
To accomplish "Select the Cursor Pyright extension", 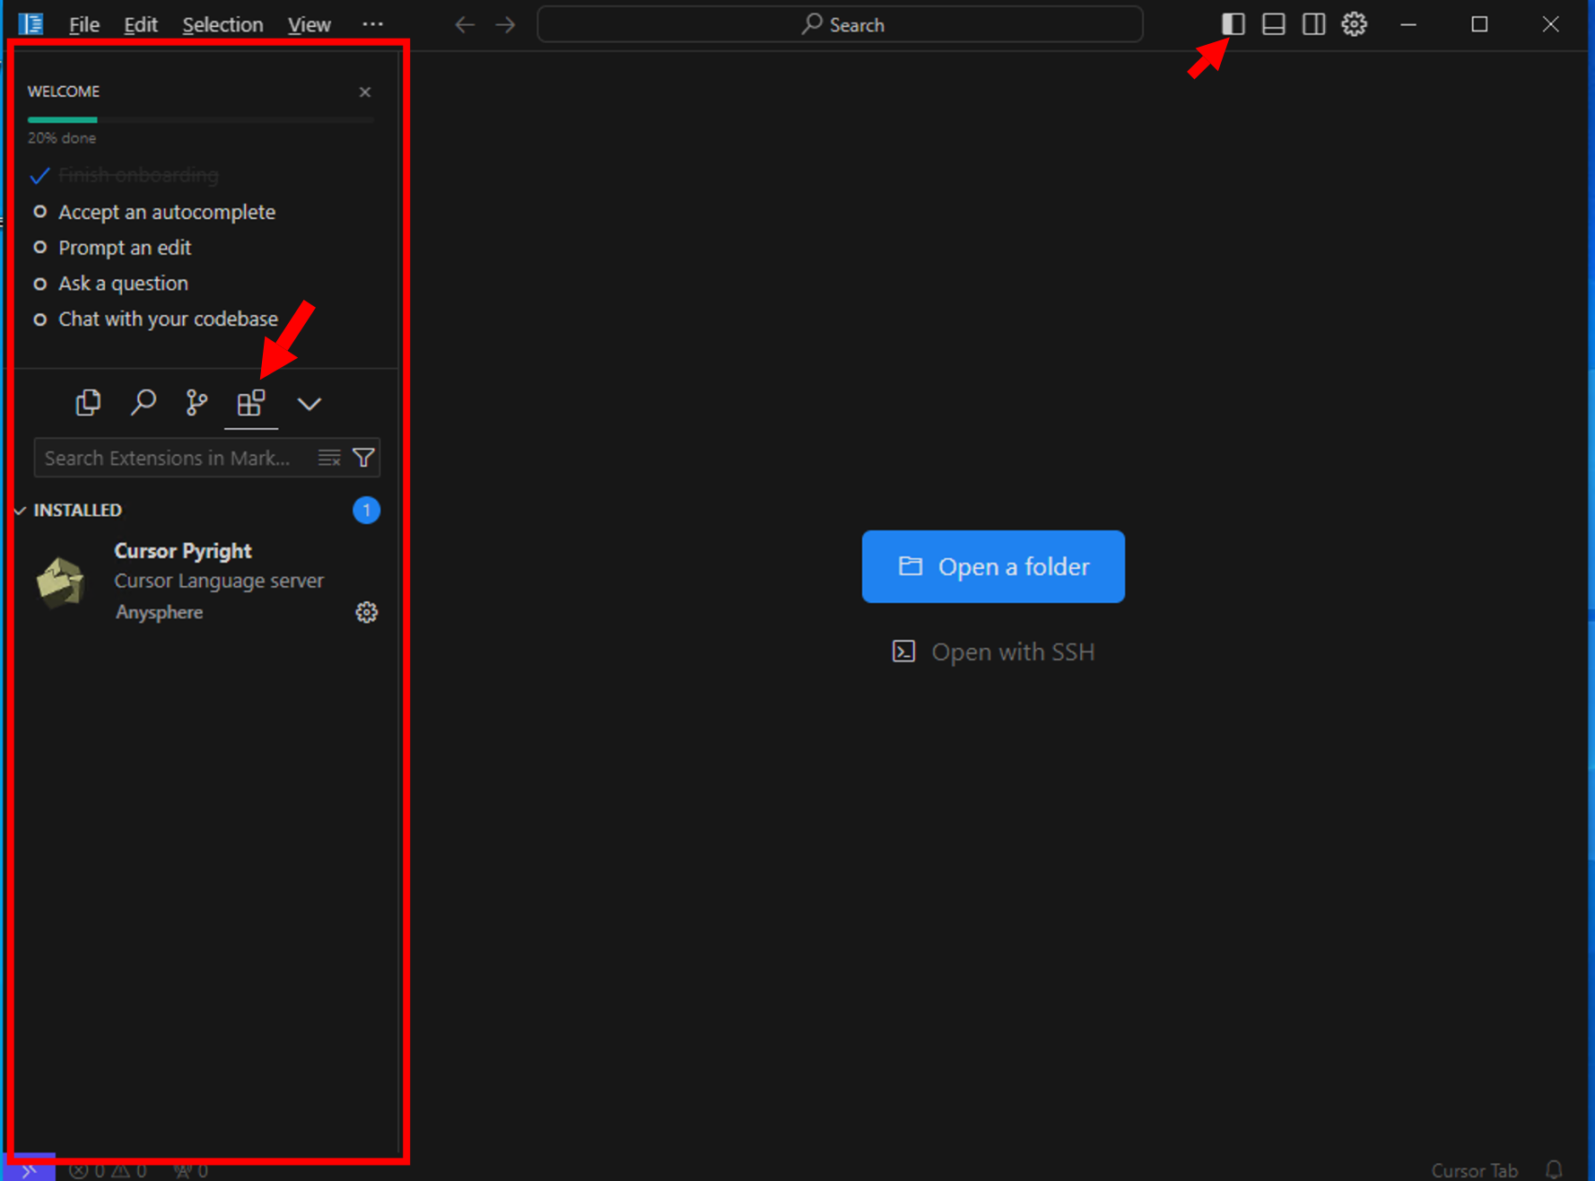I will pyautogui.click(x=205, y=582).
